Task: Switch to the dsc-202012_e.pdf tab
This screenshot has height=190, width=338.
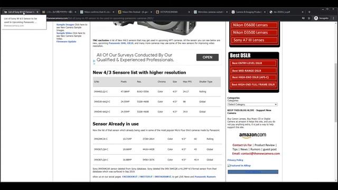Action: coord(286,12)
